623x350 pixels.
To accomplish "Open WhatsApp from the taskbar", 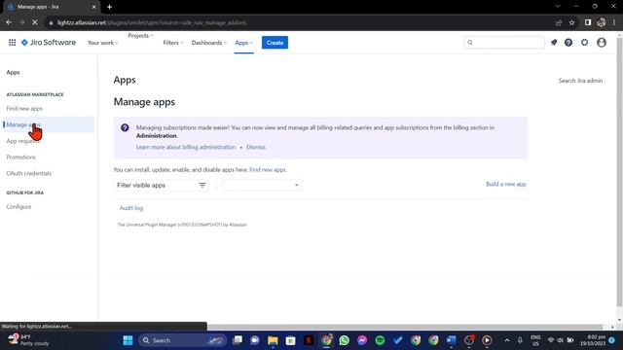I will tap(344, 340).
